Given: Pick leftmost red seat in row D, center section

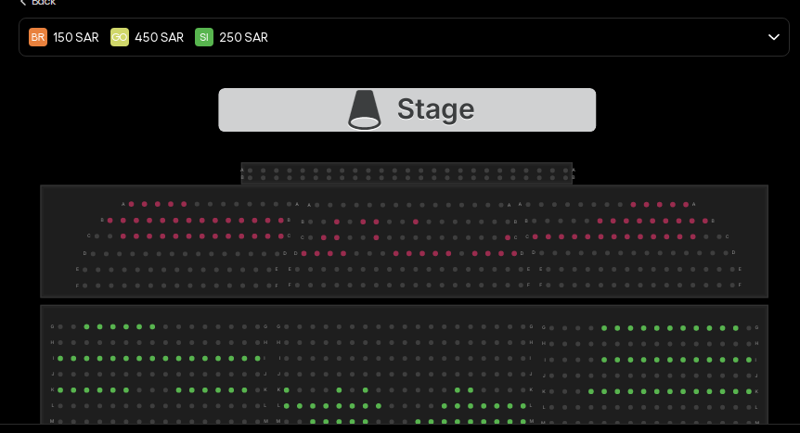Looking at the screenshot, I should click(303, 253).
